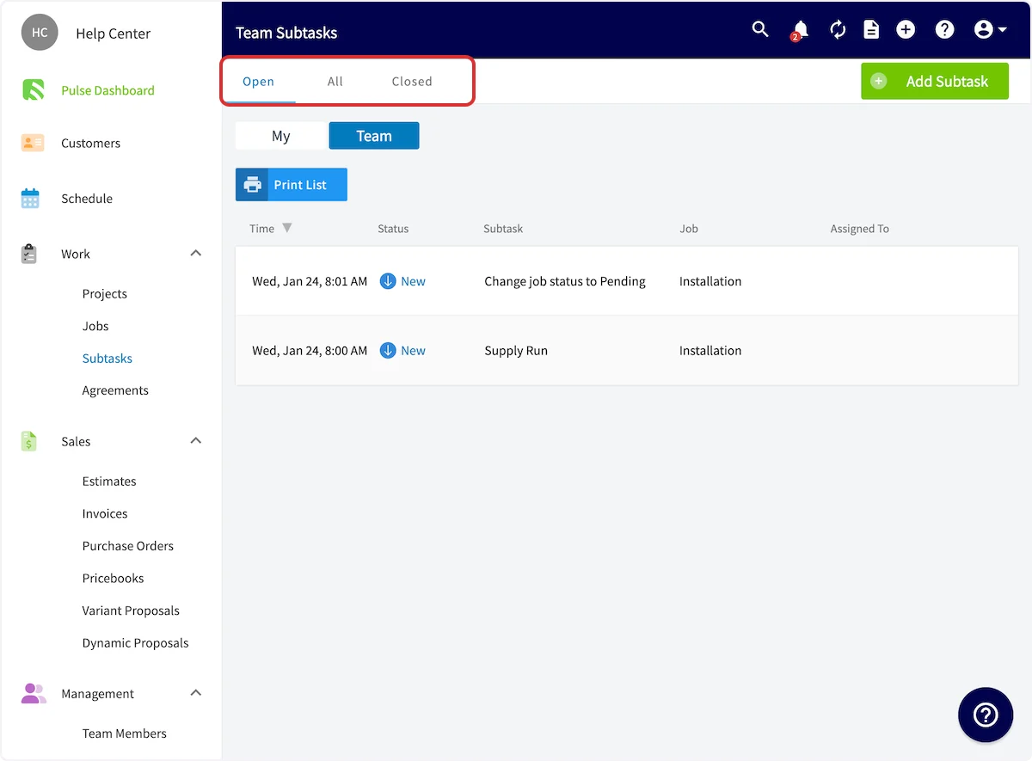1032x761 pixels.
Task: Open Customers in sidebar
Action: click(90, 144)
